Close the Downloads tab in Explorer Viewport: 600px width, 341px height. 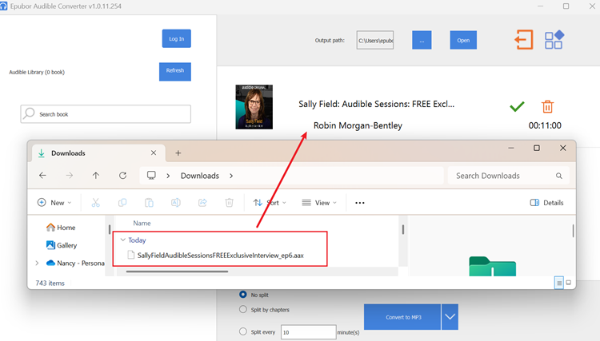click(154, 153)
